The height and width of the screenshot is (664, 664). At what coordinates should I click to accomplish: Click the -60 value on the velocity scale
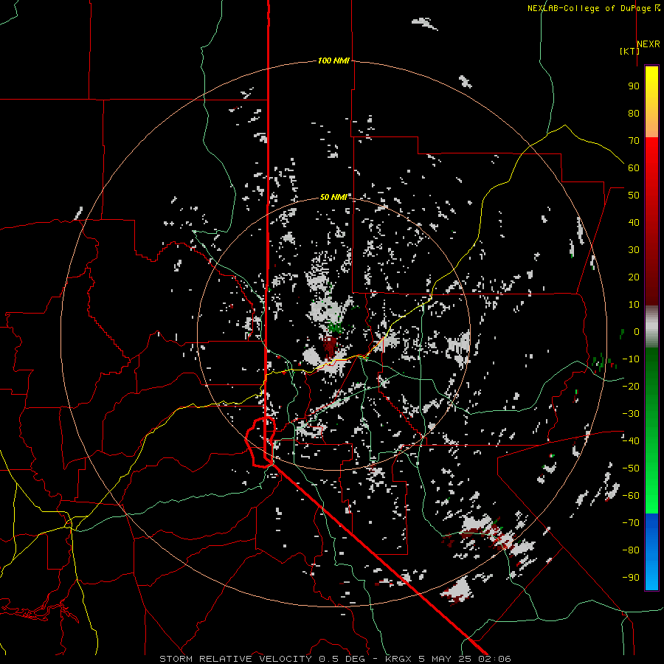(x=631, y=496)
